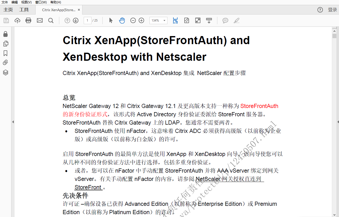Click the red StoreFrontAuth text
Screen dimensions: 339x217
pyautogui.click(x=259, y=106)
